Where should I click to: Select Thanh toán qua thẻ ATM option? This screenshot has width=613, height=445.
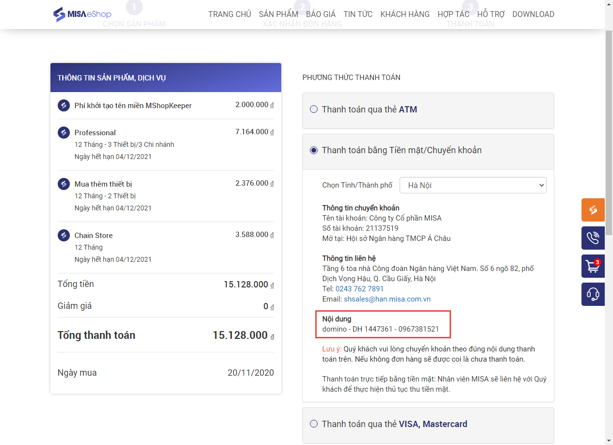tap(314, 110)
